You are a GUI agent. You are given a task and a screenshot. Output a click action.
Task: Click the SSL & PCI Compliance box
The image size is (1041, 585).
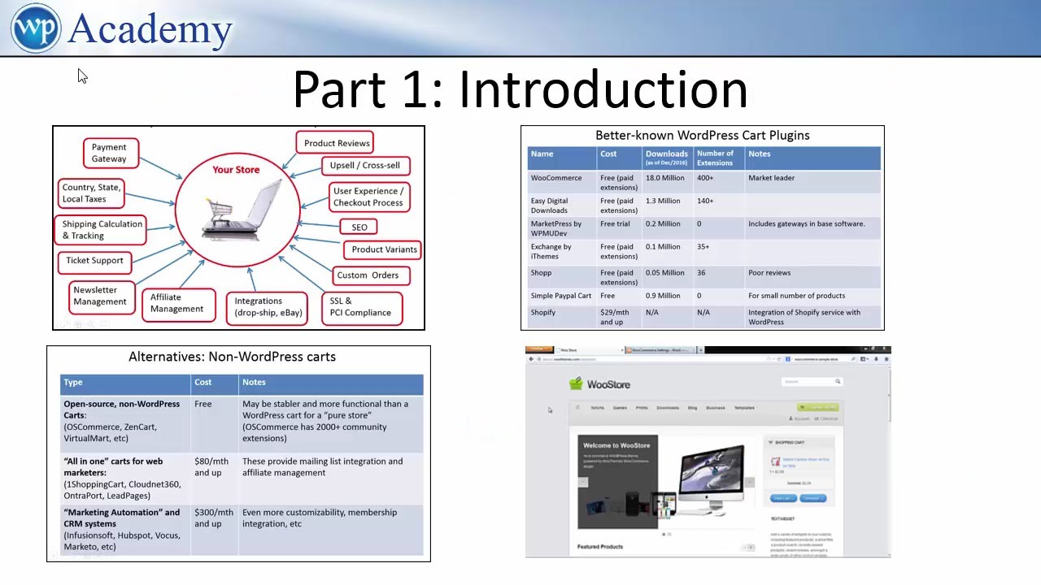click(x=362, y=307)
